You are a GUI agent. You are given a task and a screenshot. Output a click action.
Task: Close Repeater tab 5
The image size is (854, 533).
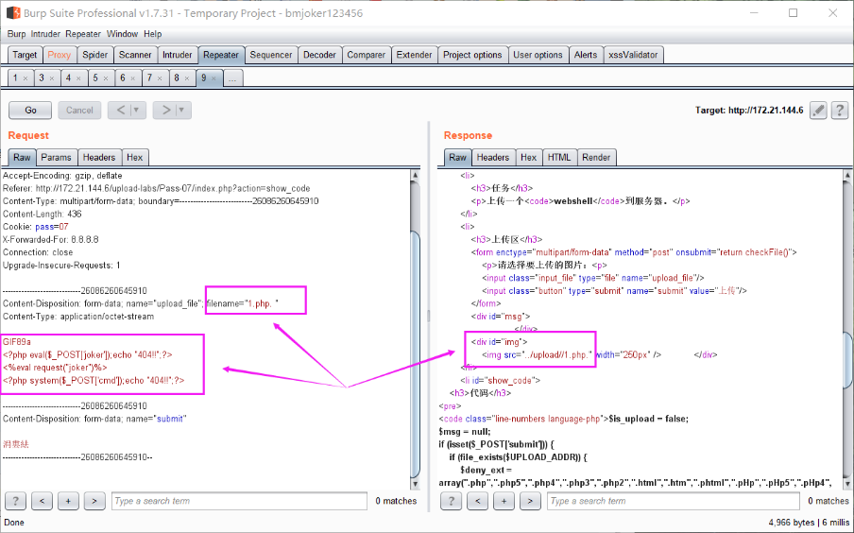click(106, 78)
